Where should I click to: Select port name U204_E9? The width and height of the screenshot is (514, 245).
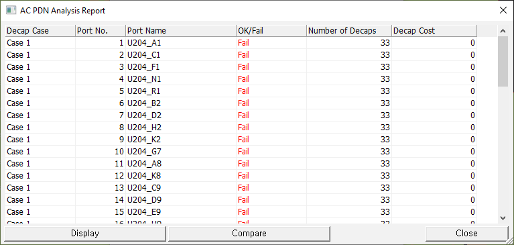point(144,212)
